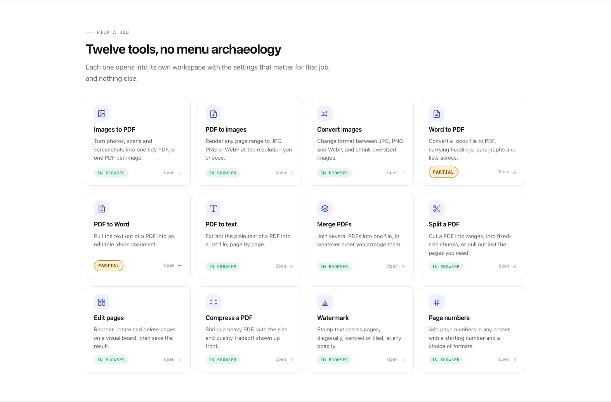
Task: Select the 'Split a PDF' card title
Action: [x=444, y=224]
